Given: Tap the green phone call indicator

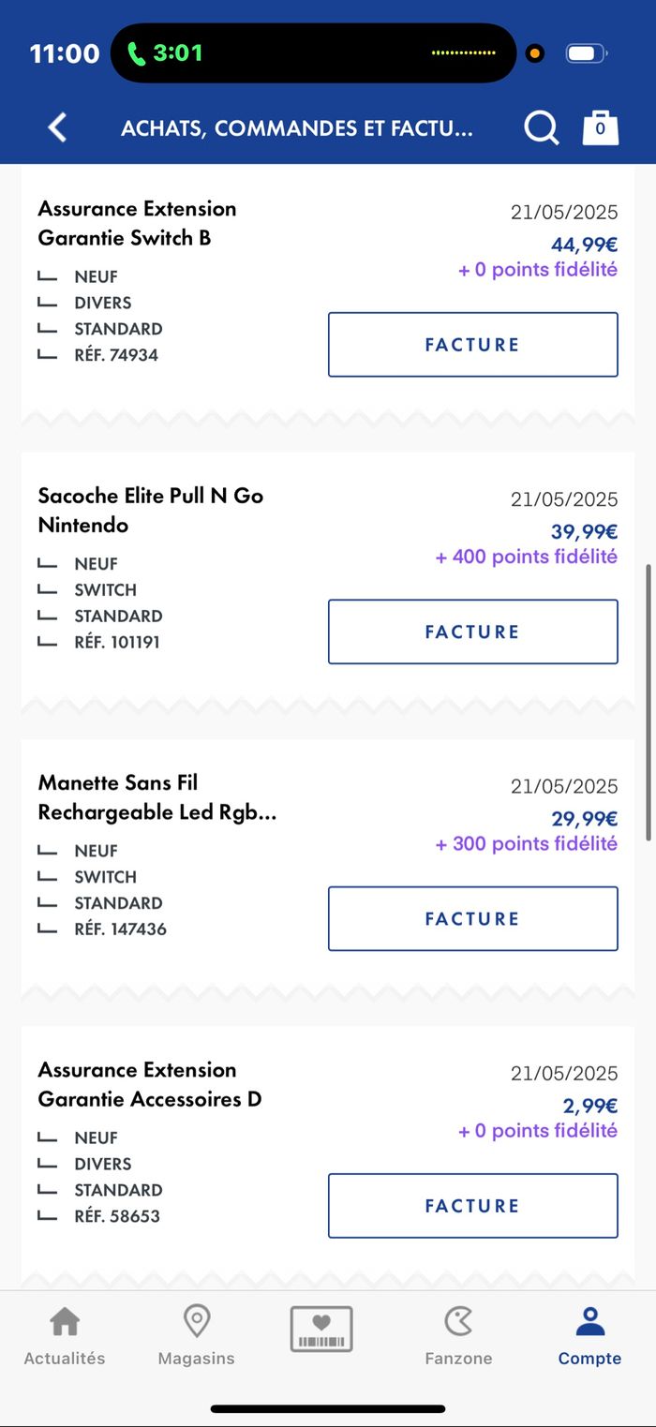Looking at the screenshot, I should 165,53.
